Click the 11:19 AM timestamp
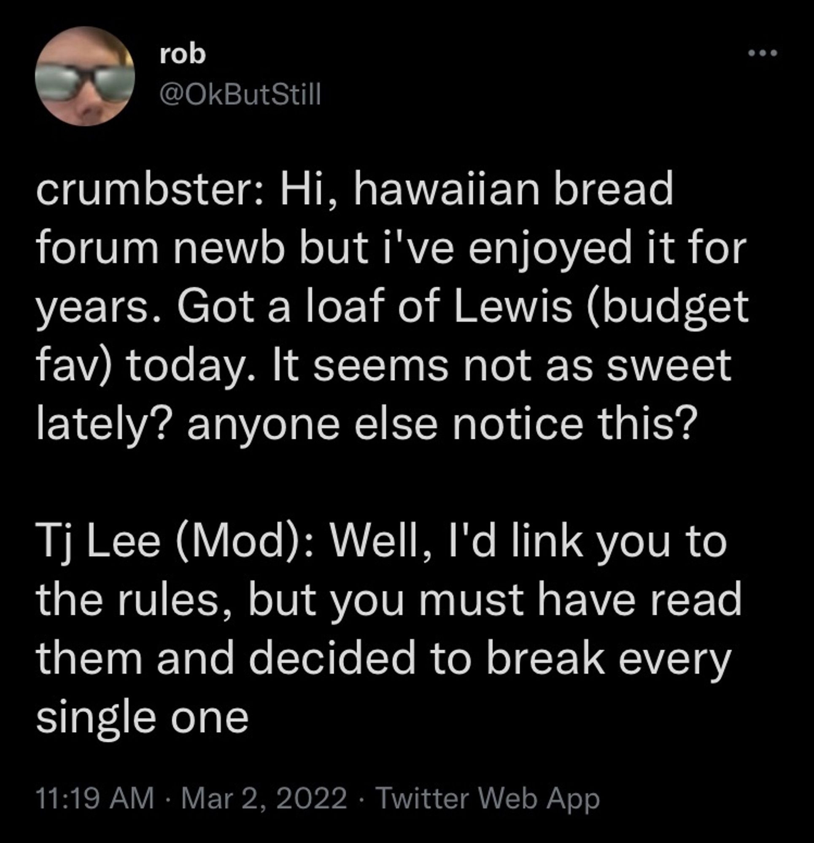This screenshot has width=814, height=843. point(95,799)
